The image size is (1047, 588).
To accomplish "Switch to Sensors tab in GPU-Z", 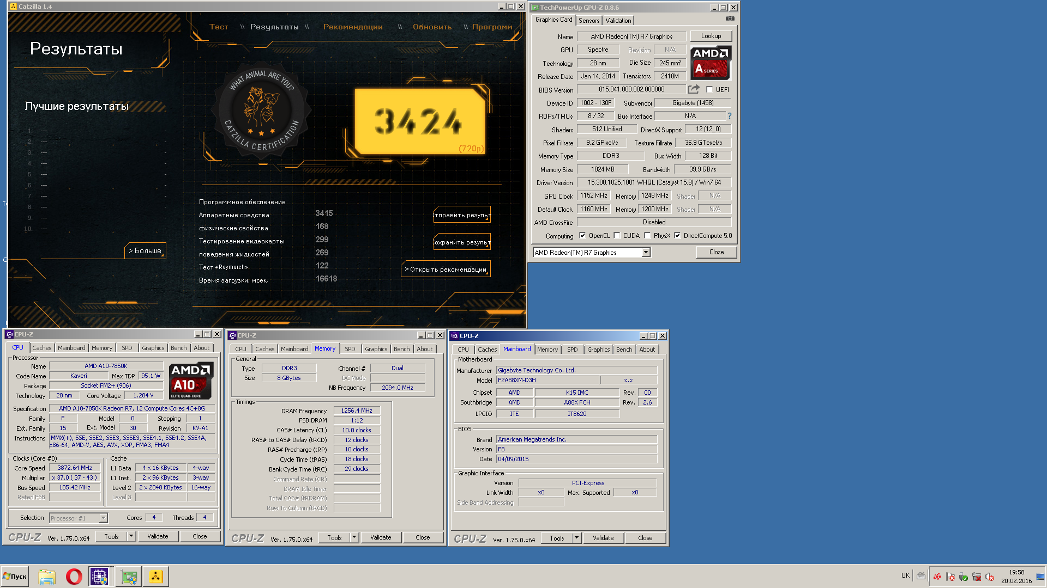I will (x=589, y=20).
